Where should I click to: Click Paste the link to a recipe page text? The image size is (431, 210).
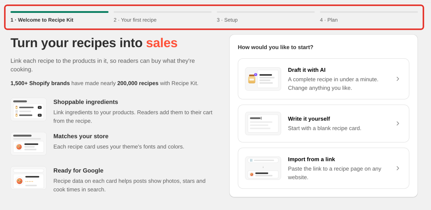pyautogui.click(x=335, y=173)
